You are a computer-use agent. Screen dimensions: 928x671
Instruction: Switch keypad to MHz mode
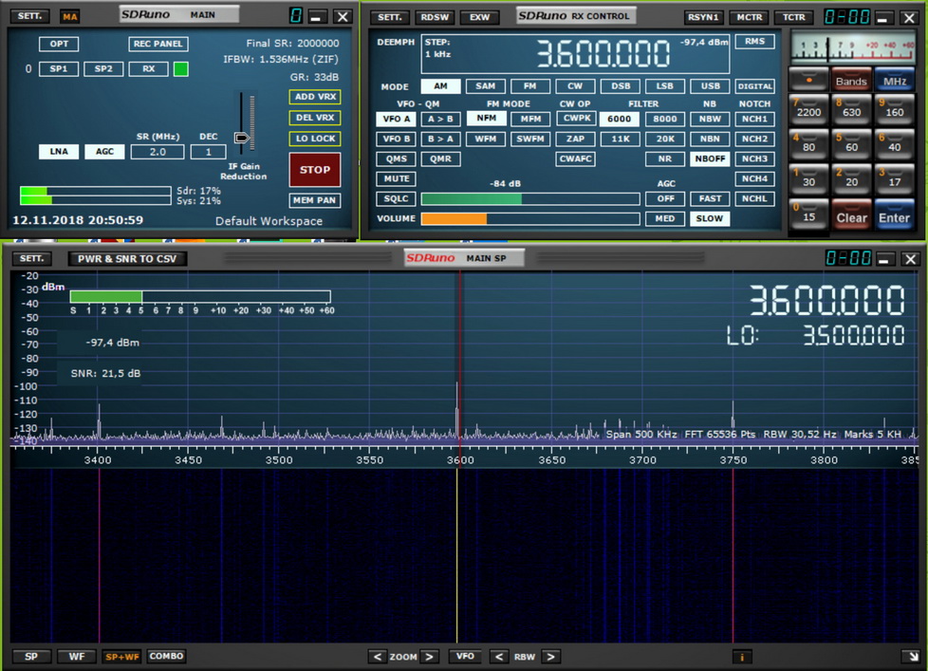pos(894,80)
